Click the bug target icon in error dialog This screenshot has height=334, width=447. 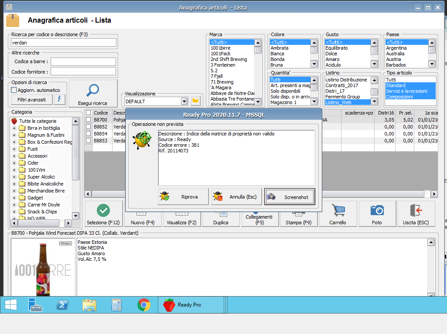142,140
